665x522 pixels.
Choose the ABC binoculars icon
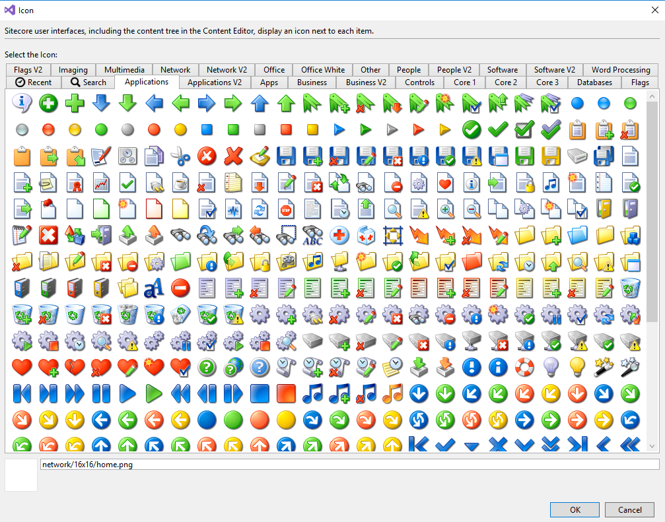pos(312,235)
